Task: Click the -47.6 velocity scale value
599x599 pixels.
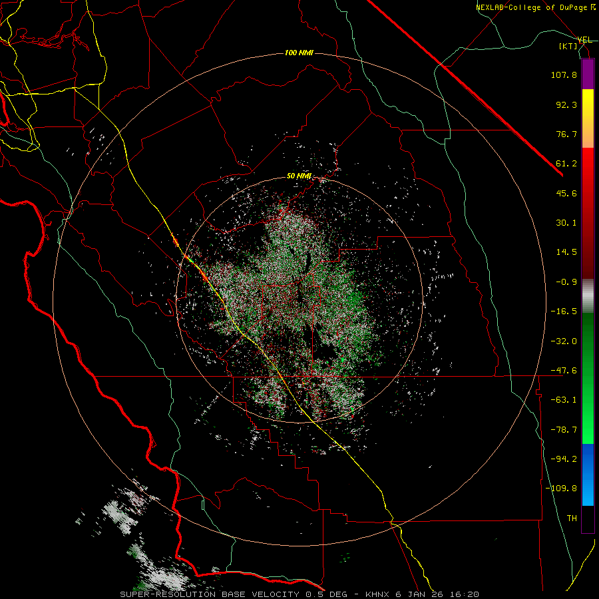Action: point(564,371)
